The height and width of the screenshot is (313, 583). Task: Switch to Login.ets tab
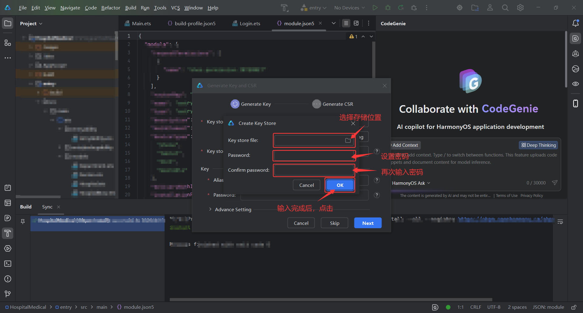[246, 23]
